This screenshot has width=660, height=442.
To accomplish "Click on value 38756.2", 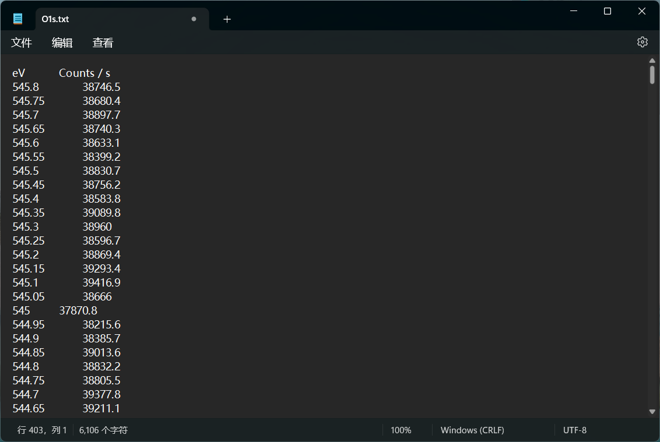I will coord(101,185).
